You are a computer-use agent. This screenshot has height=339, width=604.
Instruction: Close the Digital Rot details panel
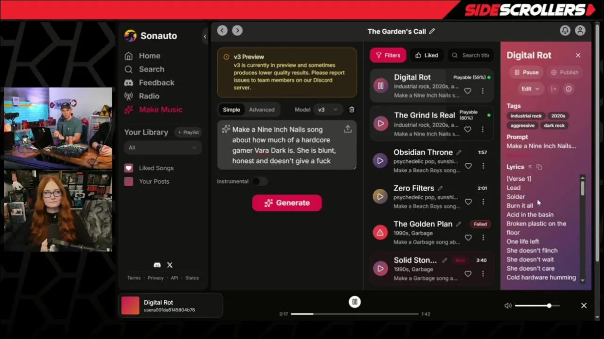578,55
